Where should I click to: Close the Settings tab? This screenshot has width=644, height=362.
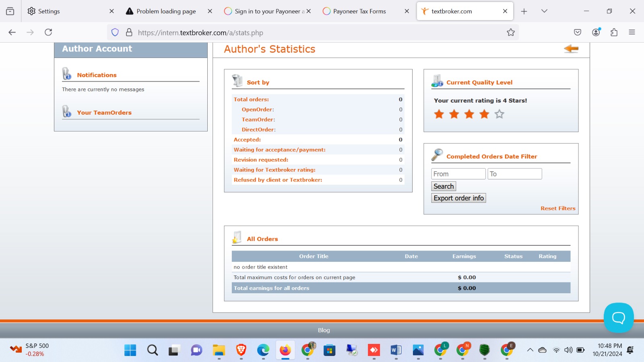pyautogui.click(x=111, y=11)
